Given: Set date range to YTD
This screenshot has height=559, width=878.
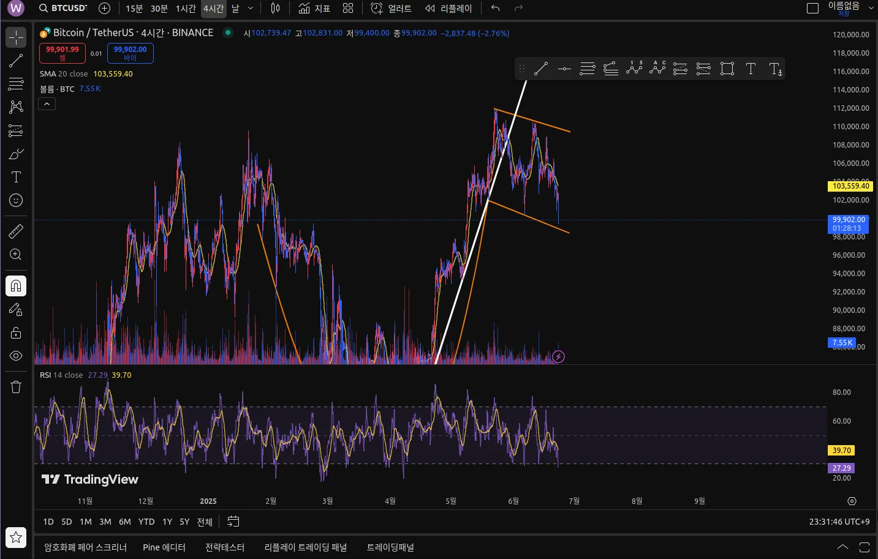Looking at the screenshot, I should (x=146, y=522).
